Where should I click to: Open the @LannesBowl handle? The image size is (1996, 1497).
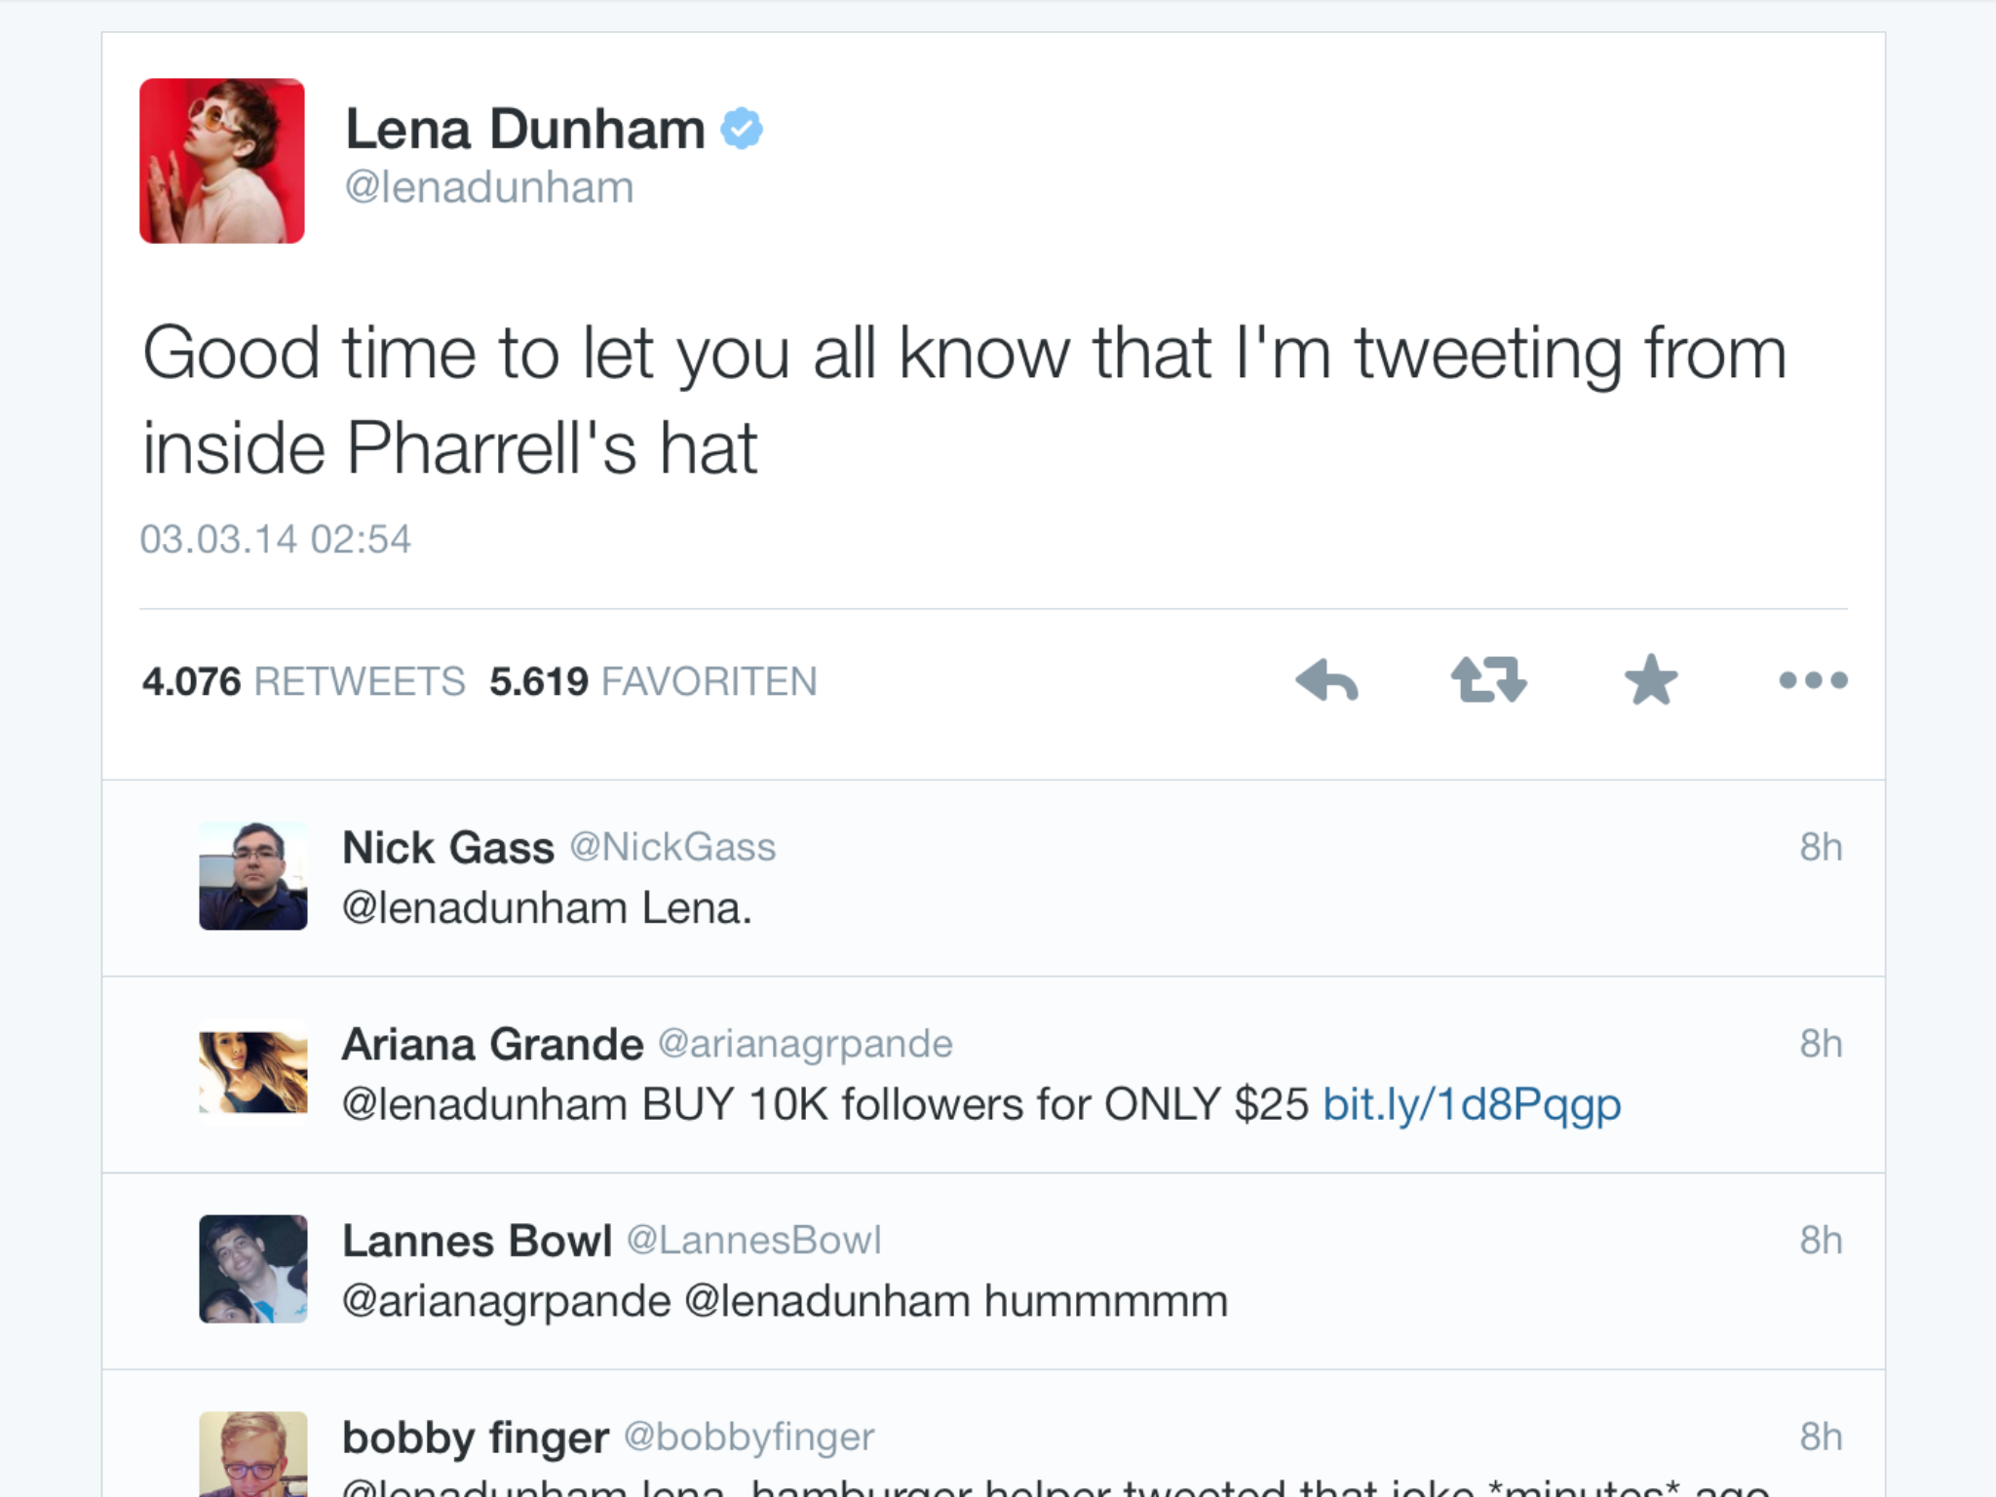(x=753, y=1239)
